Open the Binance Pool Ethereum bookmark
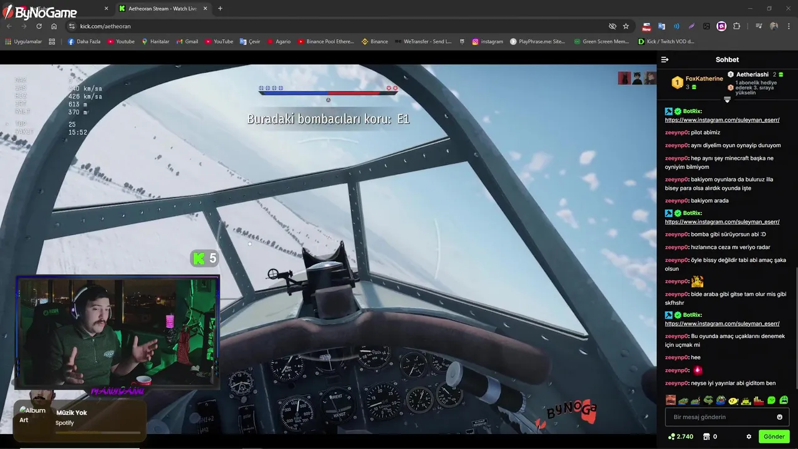The height and width of the screenshot is (449, 798). click(325, 42)
